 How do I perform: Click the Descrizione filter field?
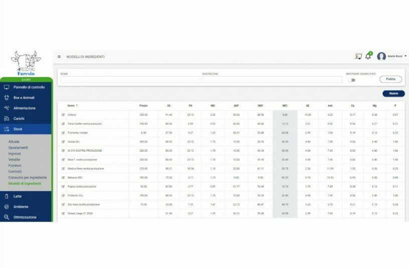[272, 79]
